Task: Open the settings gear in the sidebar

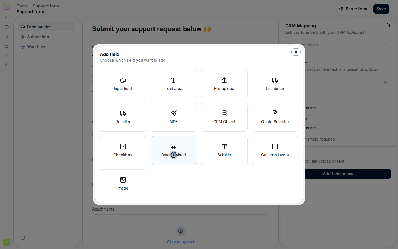Action: pyautogui.click(x=7, y=65)
